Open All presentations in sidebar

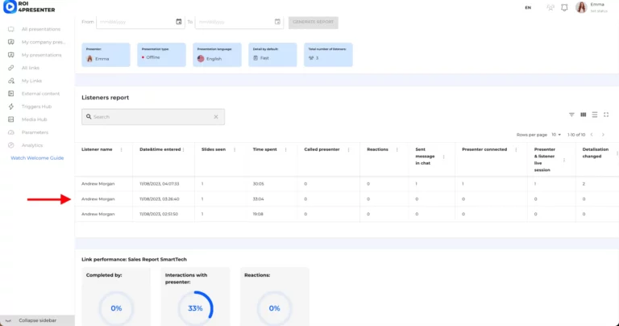40,29
